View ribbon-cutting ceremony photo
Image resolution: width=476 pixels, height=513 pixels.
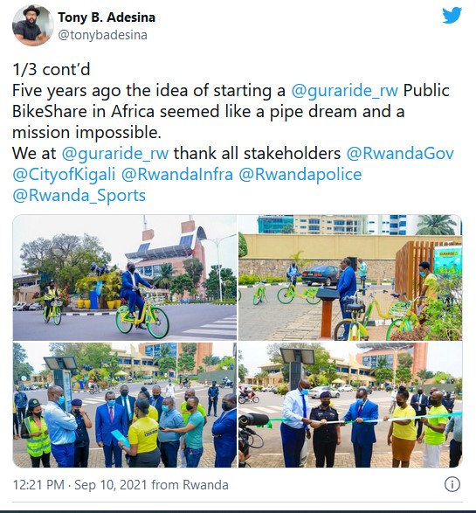(x=350, y=405)
